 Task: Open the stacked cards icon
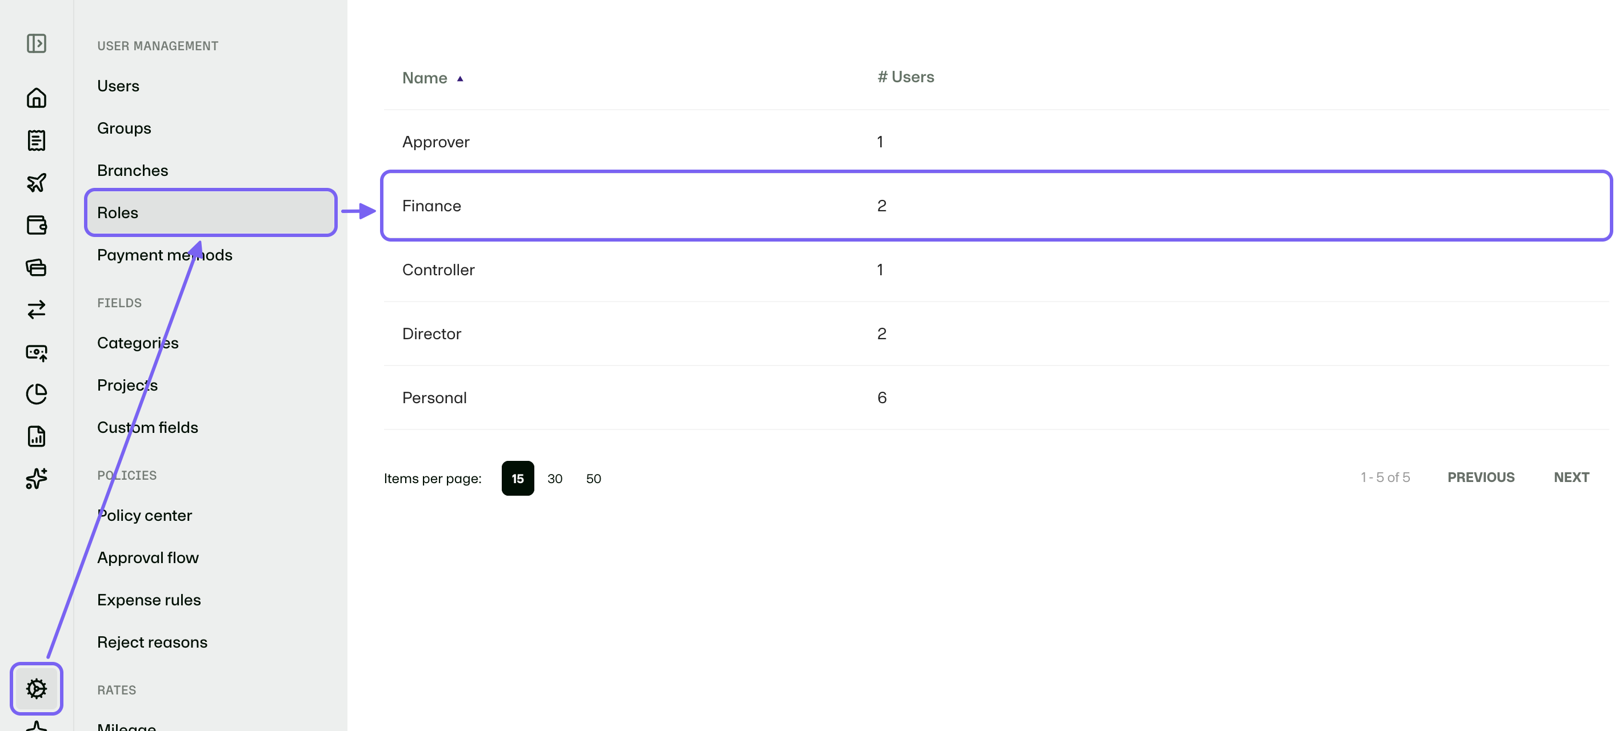click(x=37, y=267)
